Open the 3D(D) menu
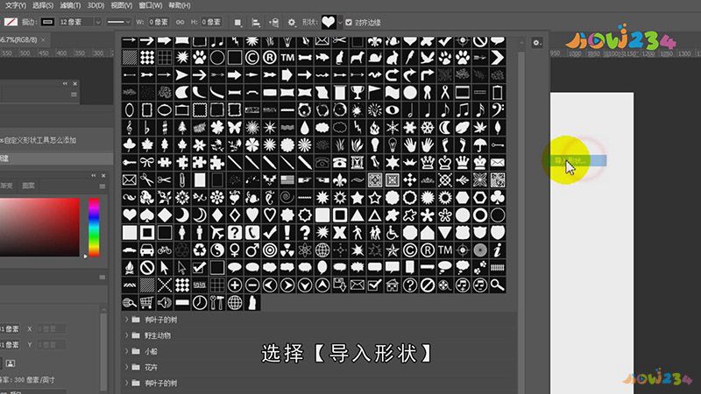This screenshot has height=394, width=701. [96, 5]
